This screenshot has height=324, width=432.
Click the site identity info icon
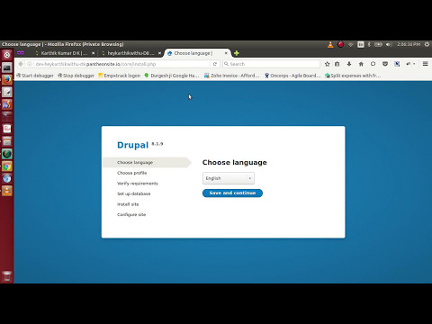coord(30,64)
